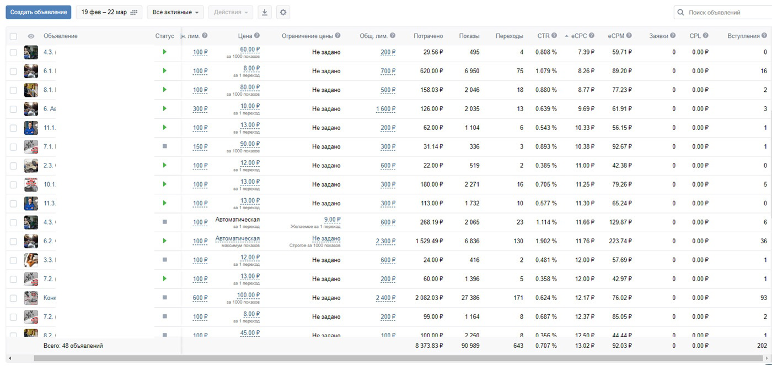Open date range 19 фев – 22 мар picker
The height and width of the screenshot is (366, 772).
109,12
